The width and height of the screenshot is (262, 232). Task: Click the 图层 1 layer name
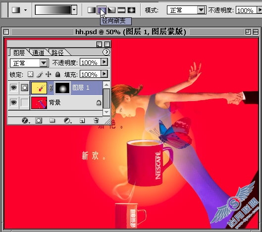click(x=81, y=87)
